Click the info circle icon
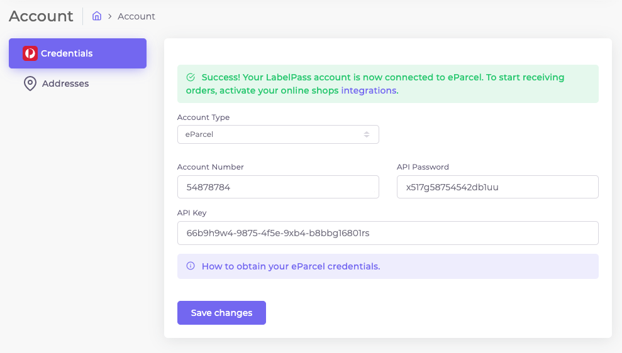 pyautogui.click(x=191, y=266)
